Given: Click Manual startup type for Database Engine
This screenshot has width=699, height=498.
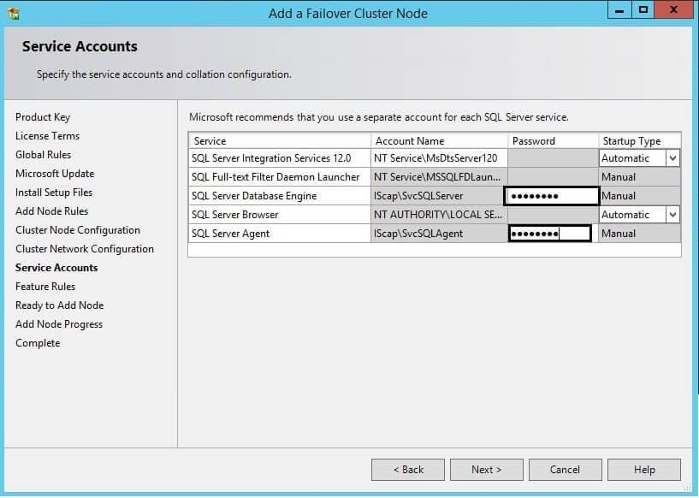Looking at the screenshot, I should [x=640, y=196].
